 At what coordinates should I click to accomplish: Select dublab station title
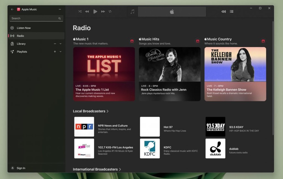coord(234,149)
